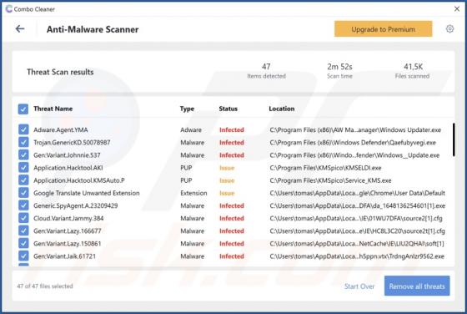
Task: Uncheck Application.Hacktool.AKI checkbox
Action: point(23,168)
